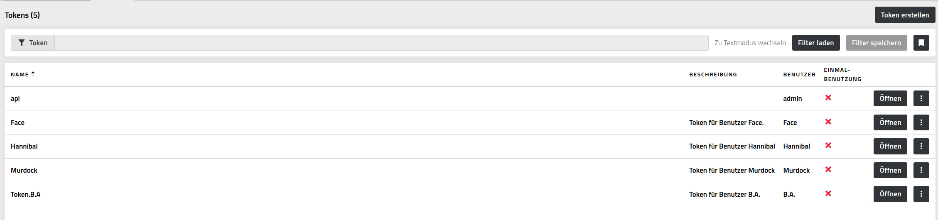Click the sort arrow beside NAME header
The height and width of the screenshot is (220, 938).
point(33,74)
